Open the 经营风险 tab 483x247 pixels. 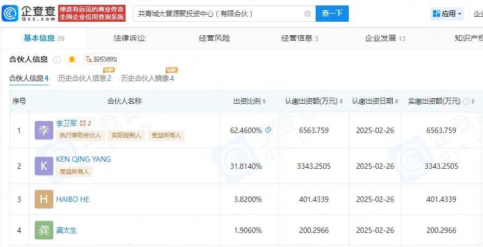point(214,38)
